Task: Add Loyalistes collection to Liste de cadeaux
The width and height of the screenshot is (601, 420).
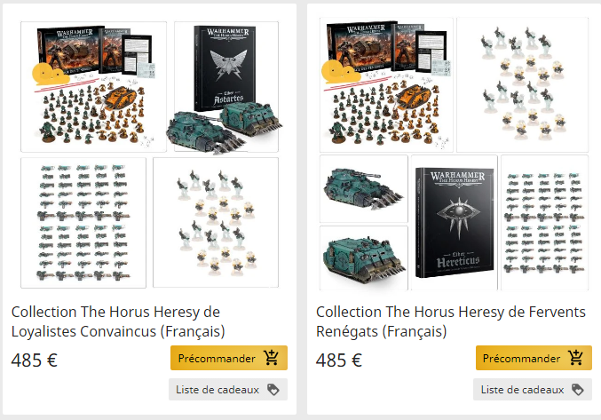Action: pyautogui.click(x=228, y=390)
